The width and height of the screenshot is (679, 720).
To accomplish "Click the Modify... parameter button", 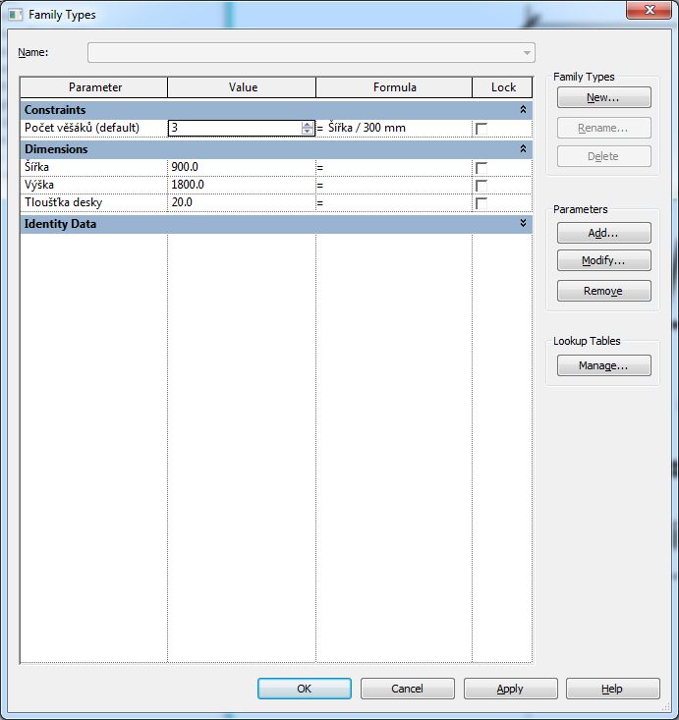I will click(603, 261).
